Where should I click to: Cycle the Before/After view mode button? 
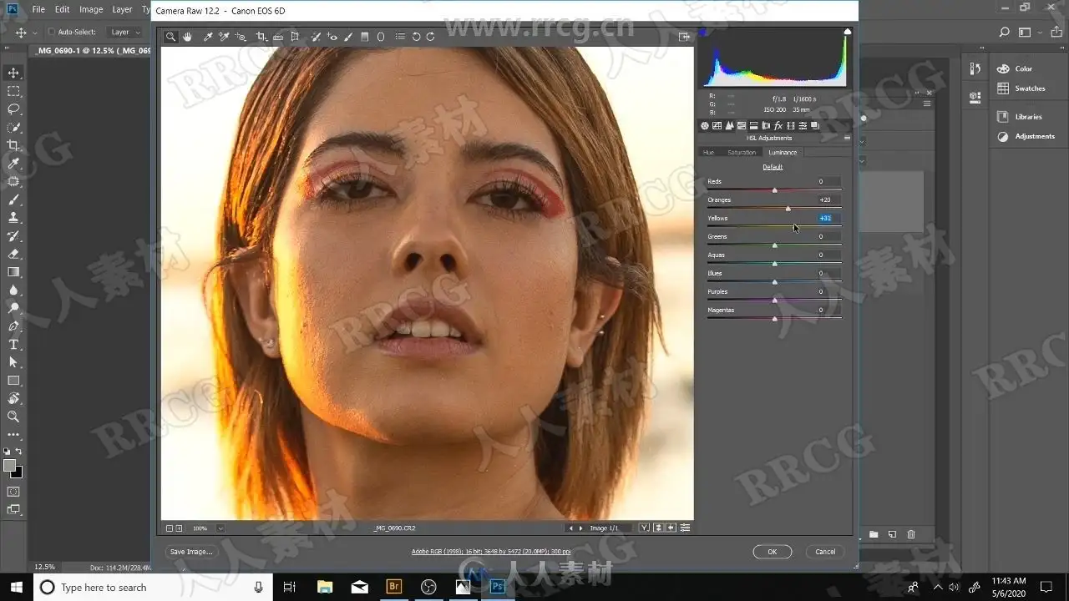(645, 528)
